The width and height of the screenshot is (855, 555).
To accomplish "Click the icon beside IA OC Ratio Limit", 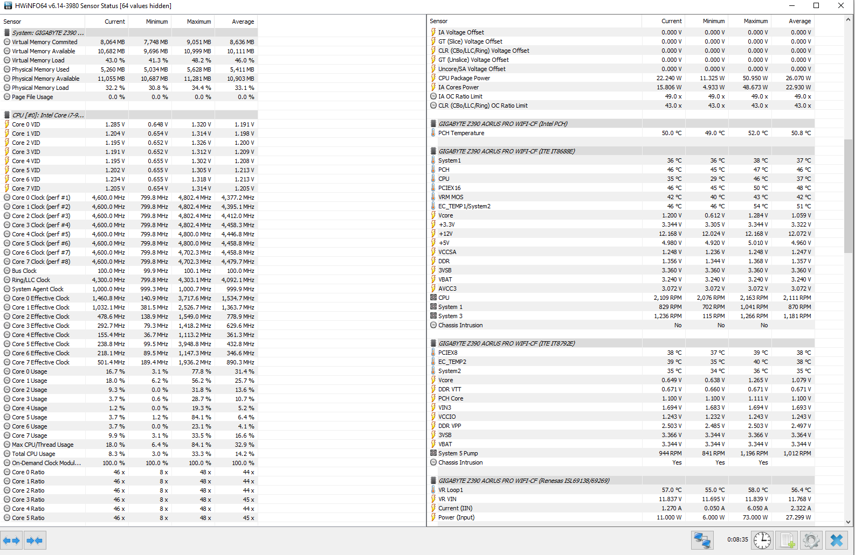I will pos(433,96).
